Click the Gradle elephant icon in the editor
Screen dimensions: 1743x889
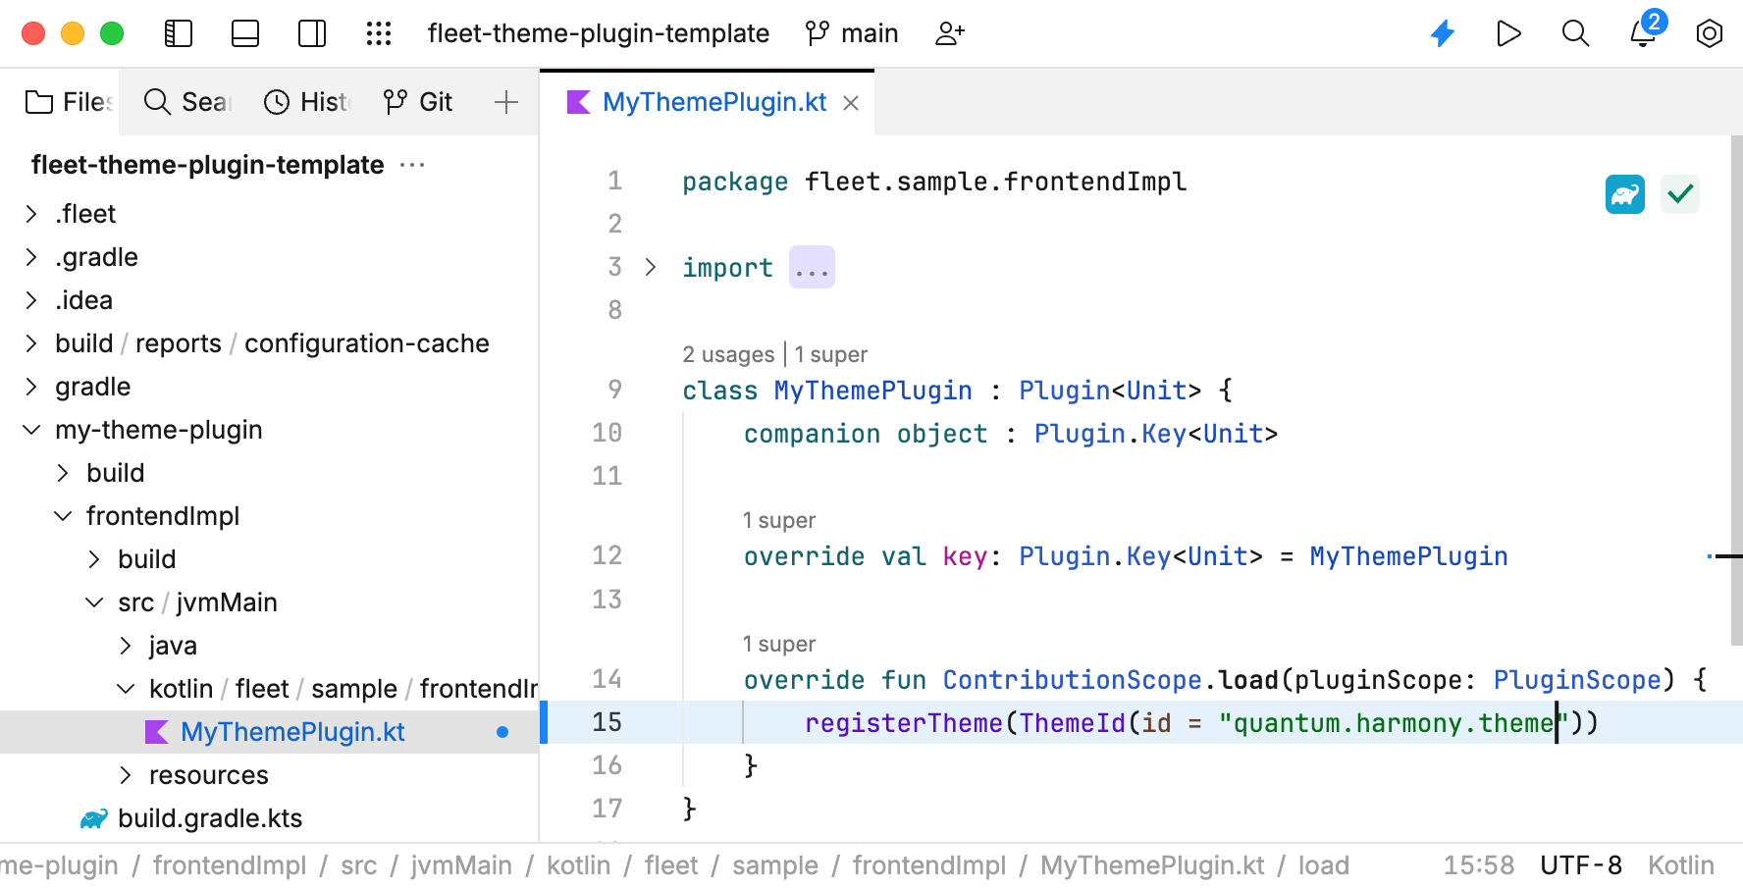point(1624,194)
